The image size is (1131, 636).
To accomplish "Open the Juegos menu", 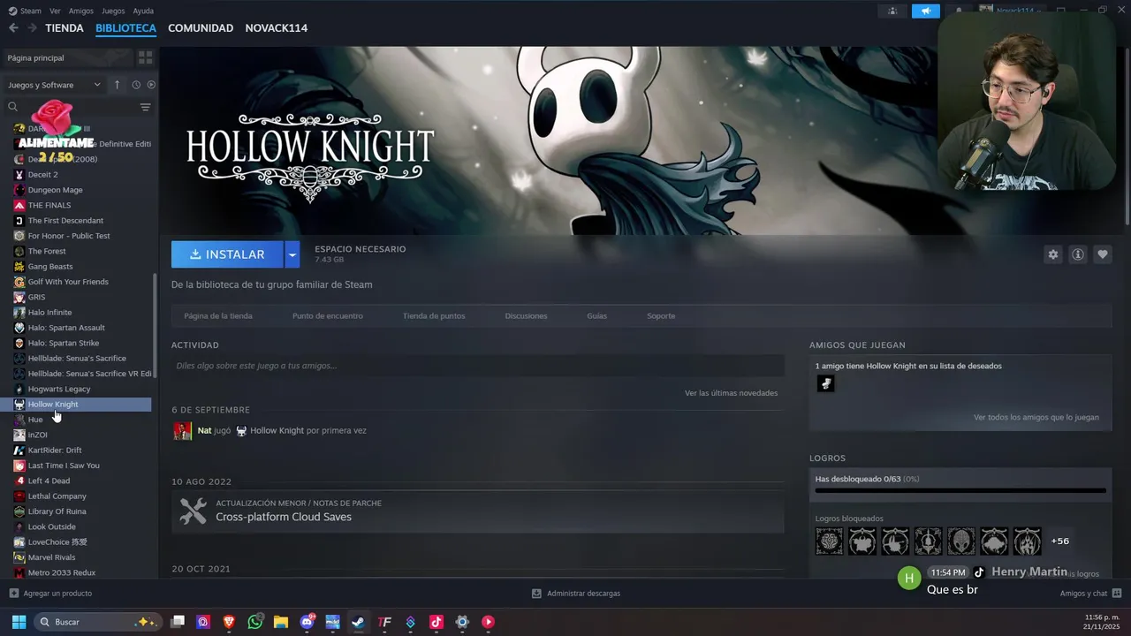I will tap(113, 11).
